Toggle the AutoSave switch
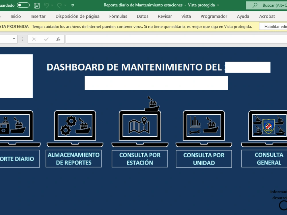The image size is (287, 215). (23, 5)
